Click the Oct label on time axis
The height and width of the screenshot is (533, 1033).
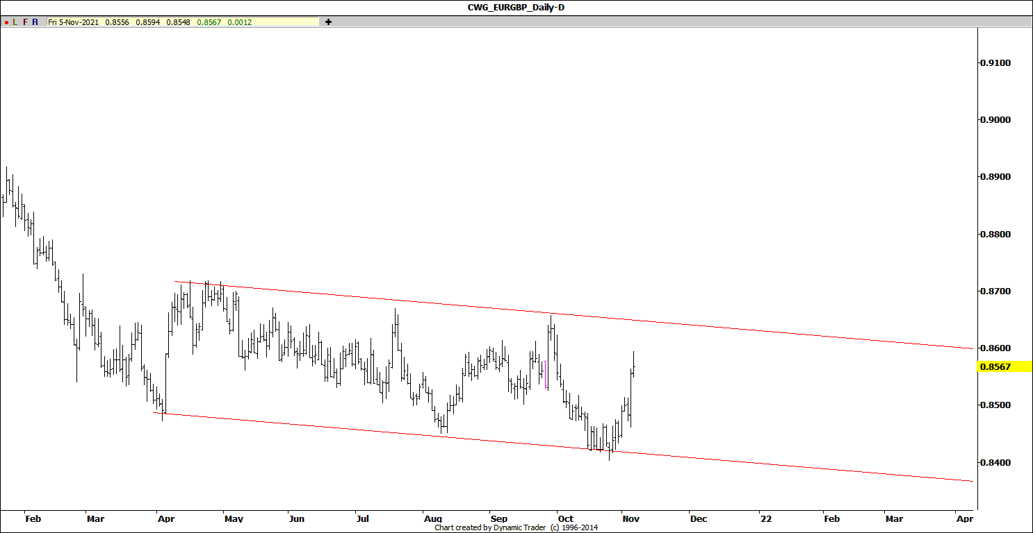click(x=566, y=518)
